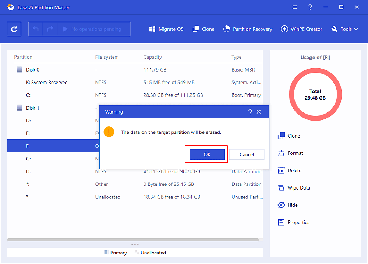368x264 pixels.
Task: Click the three-dot panel divider handle
Action: pos(135,245)
